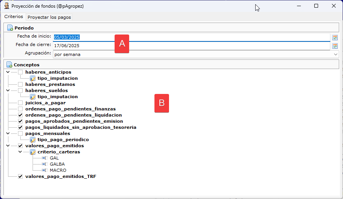
Task: Open calendar picker for Fecha de cierre
Action: 335,46
